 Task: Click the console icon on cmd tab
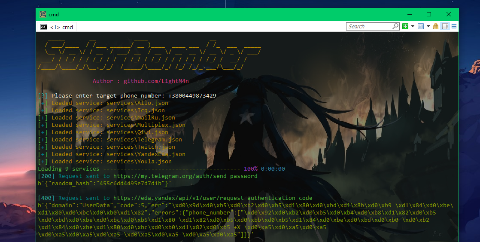point(44,27)
